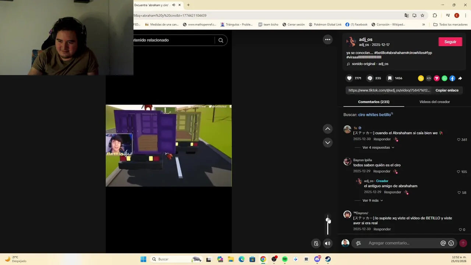Follow adj_os with the Seguir button
The width and height of the screenshot is (471, 265).
point(450,42)
